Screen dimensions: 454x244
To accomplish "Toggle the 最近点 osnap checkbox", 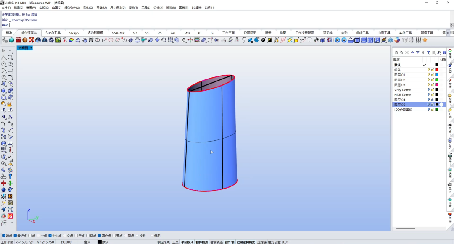I will coord(15,236).
